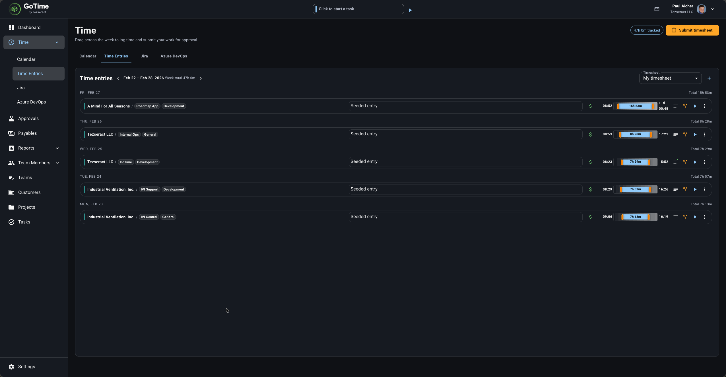
Task: Edit Seeded entry description for Internal Ops
Action: click(465, 134)
